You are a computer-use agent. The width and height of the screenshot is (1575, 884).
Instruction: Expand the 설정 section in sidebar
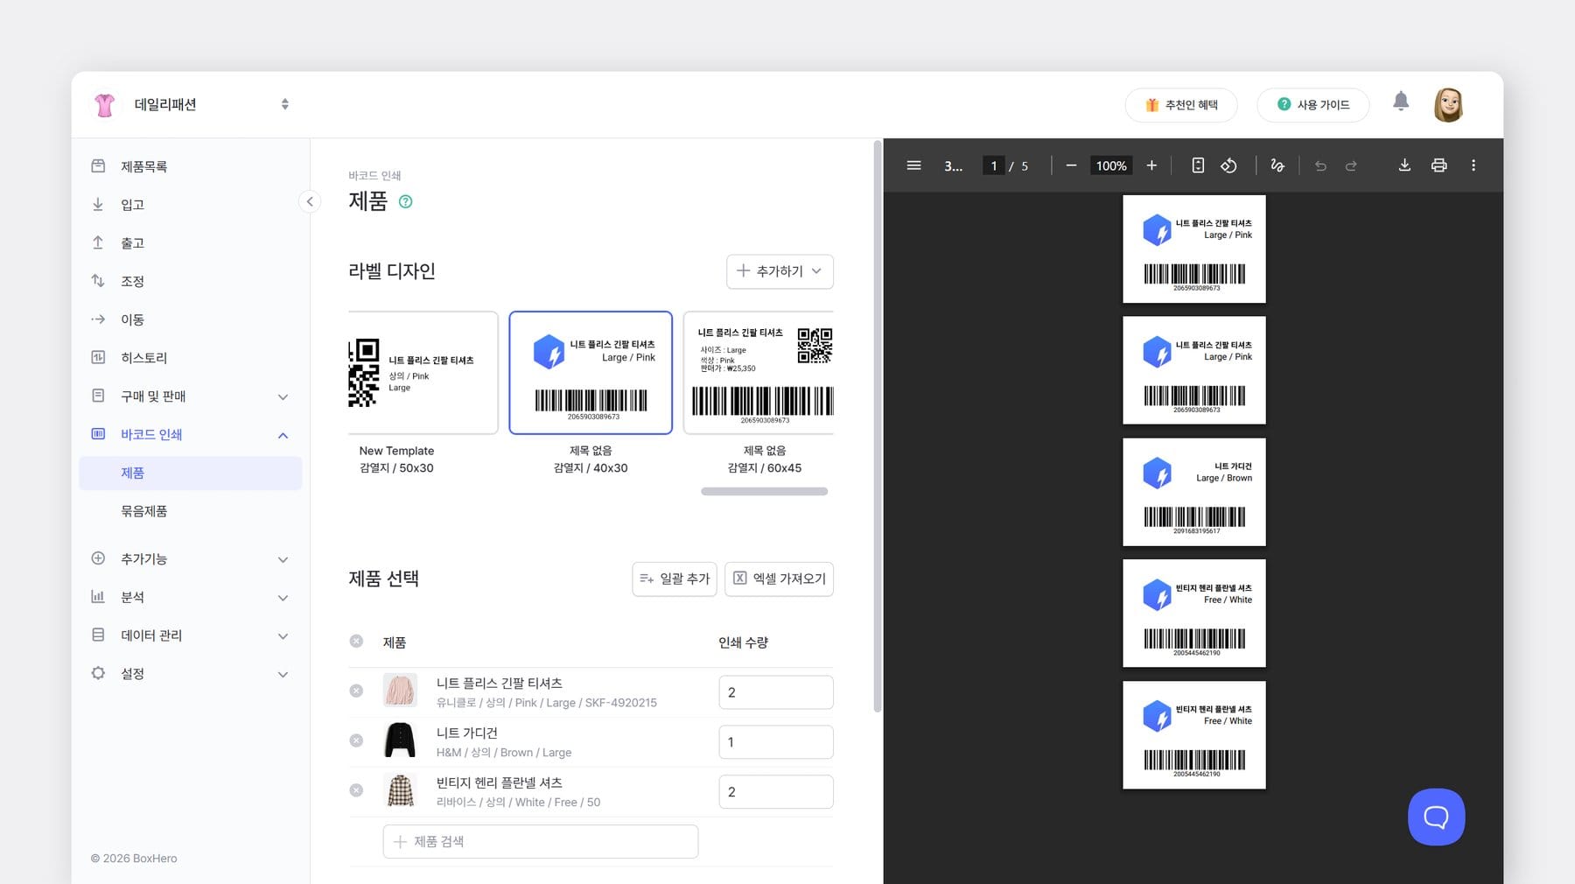(x=190, y=673)
